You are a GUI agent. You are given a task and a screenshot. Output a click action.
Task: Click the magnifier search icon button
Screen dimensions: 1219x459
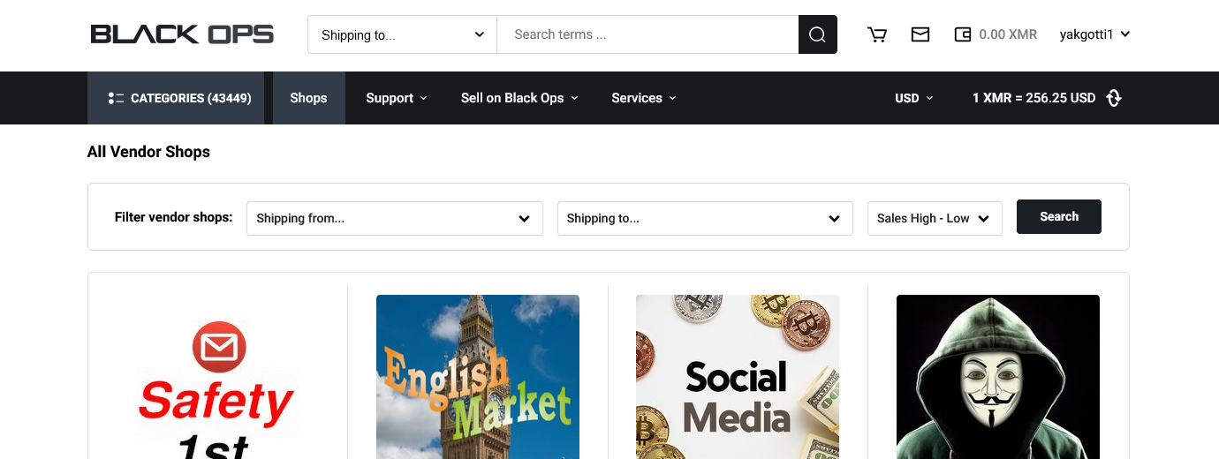817,35
